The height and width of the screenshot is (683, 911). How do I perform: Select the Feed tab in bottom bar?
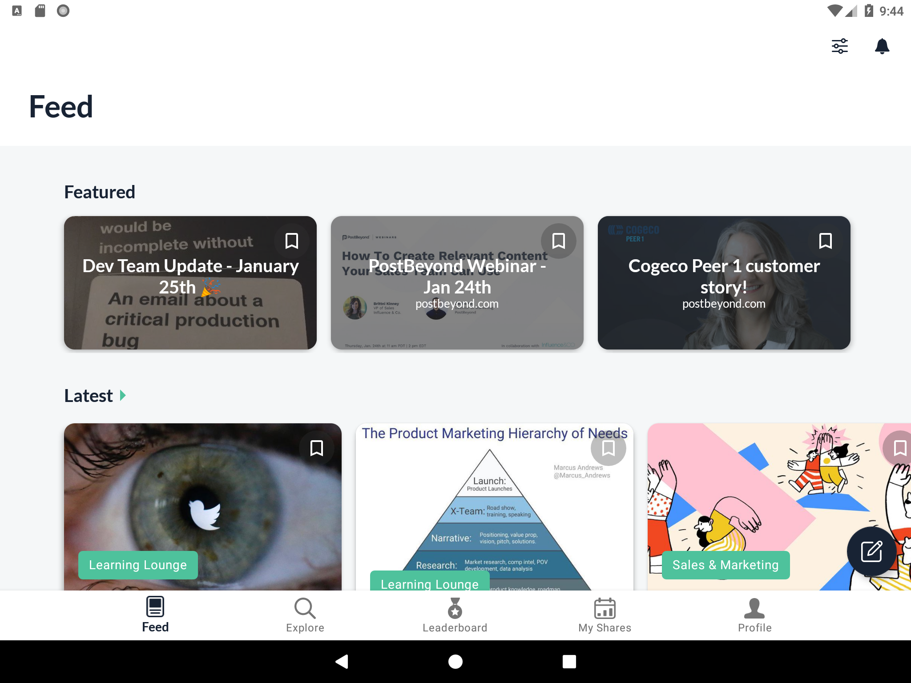click(155, 615)
